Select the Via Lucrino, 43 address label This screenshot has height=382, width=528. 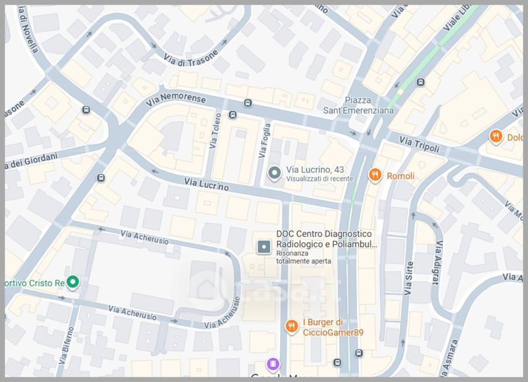(x=315, y=169)
